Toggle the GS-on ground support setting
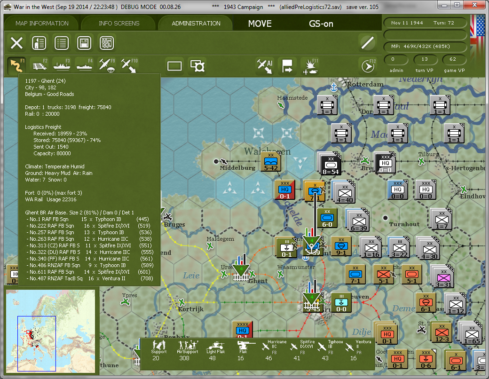 pyautogui.click(x=321, y=24)
